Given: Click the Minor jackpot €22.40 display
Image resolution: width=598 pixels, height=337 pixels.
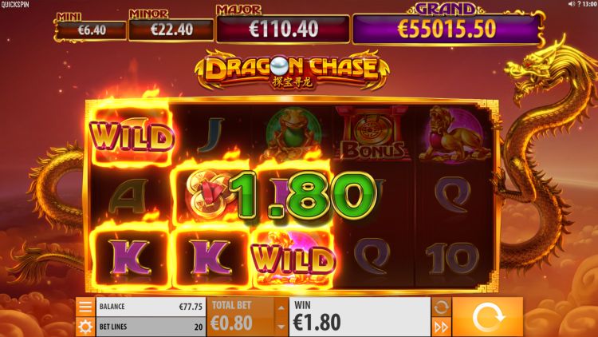Looking at the screenshot, I should [171, 30].
